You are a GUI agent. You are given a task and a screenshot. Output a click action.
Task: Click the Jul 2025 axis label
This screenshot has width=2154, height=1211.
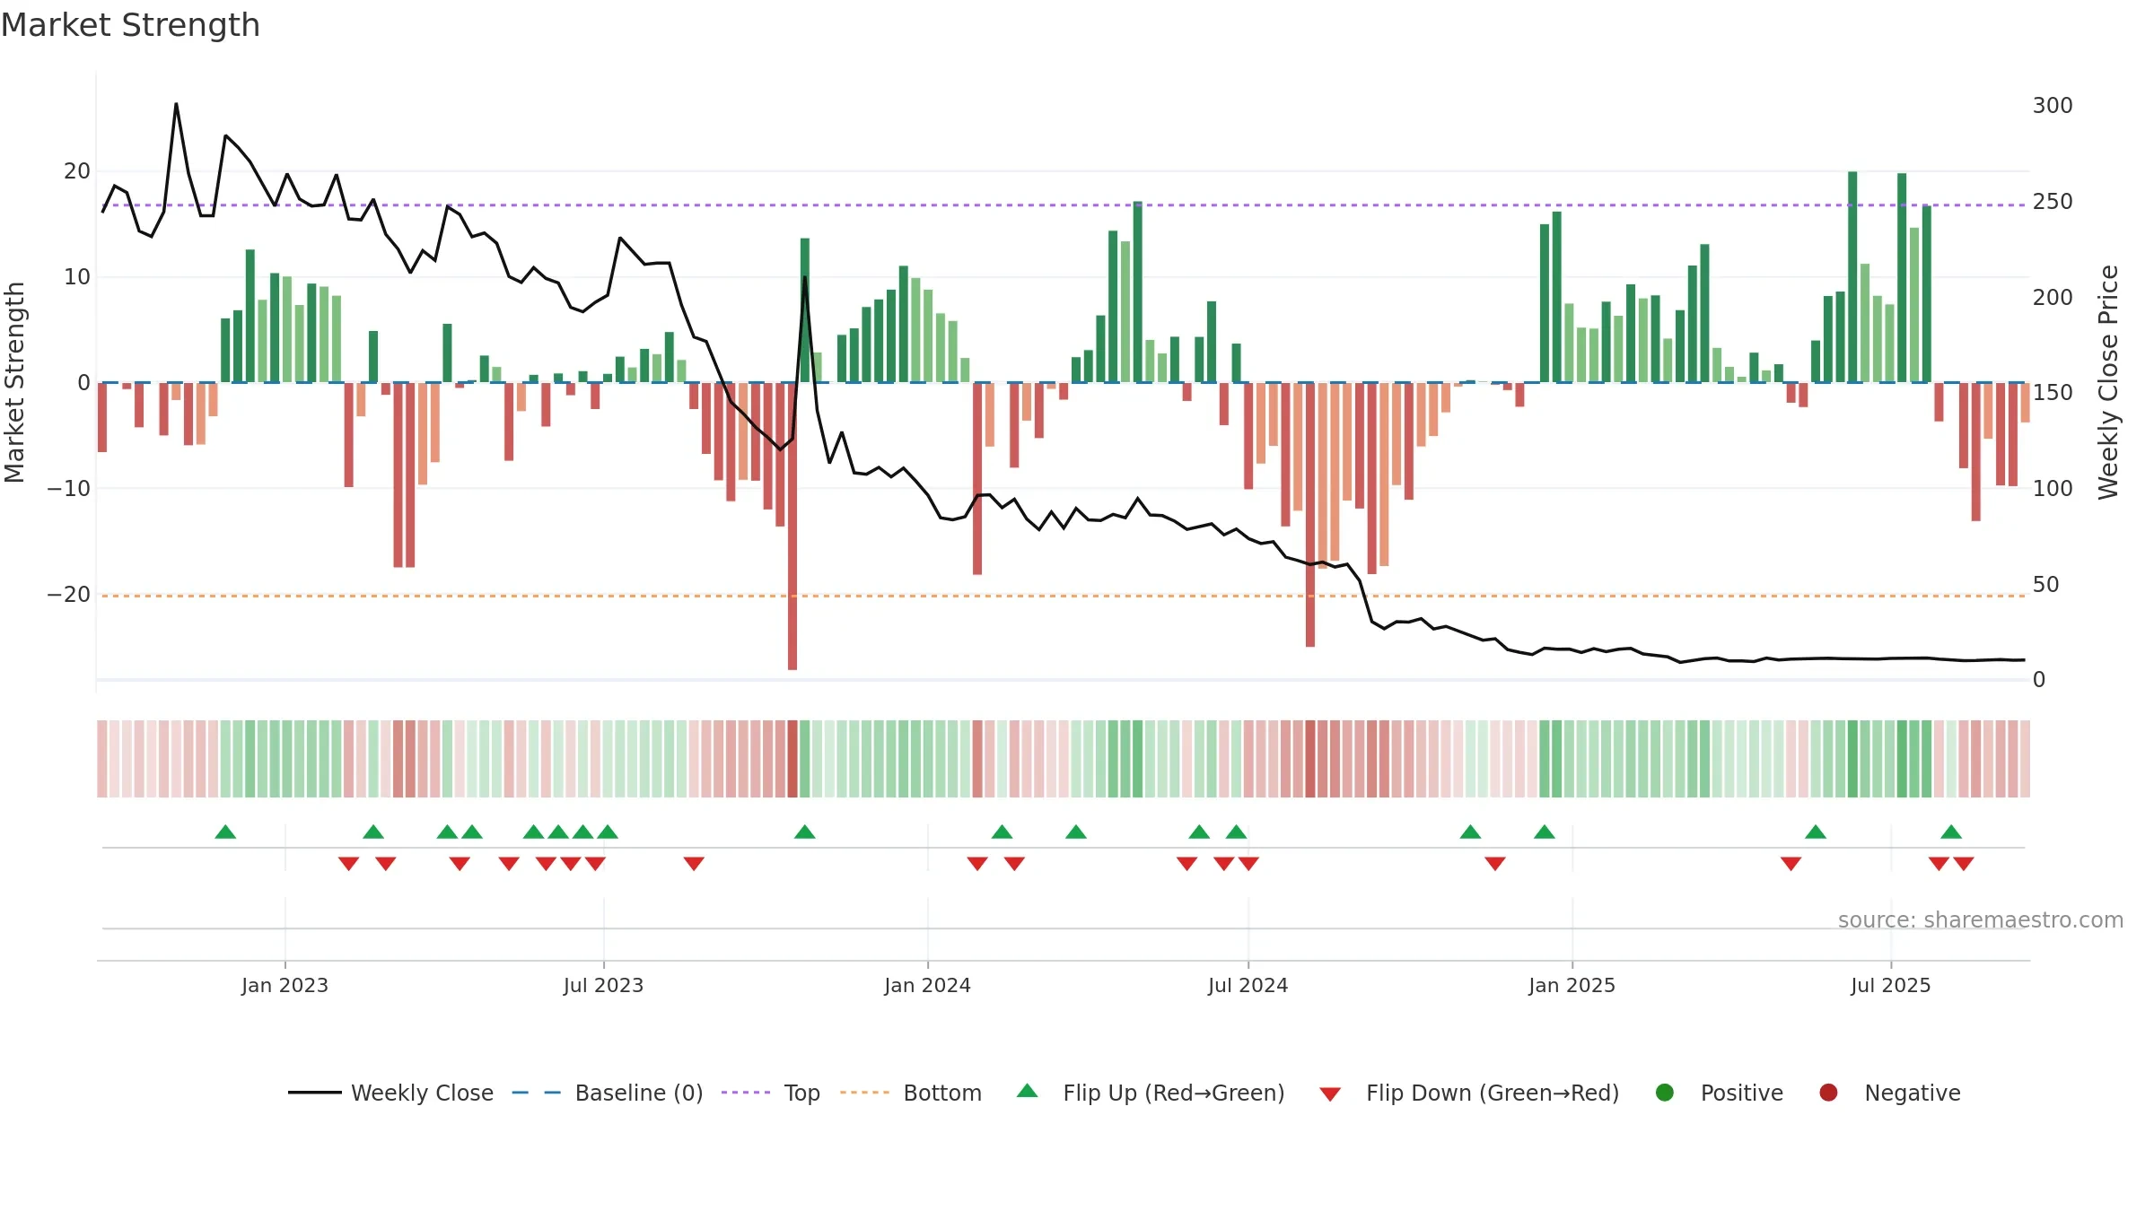tap(1890, 986)
